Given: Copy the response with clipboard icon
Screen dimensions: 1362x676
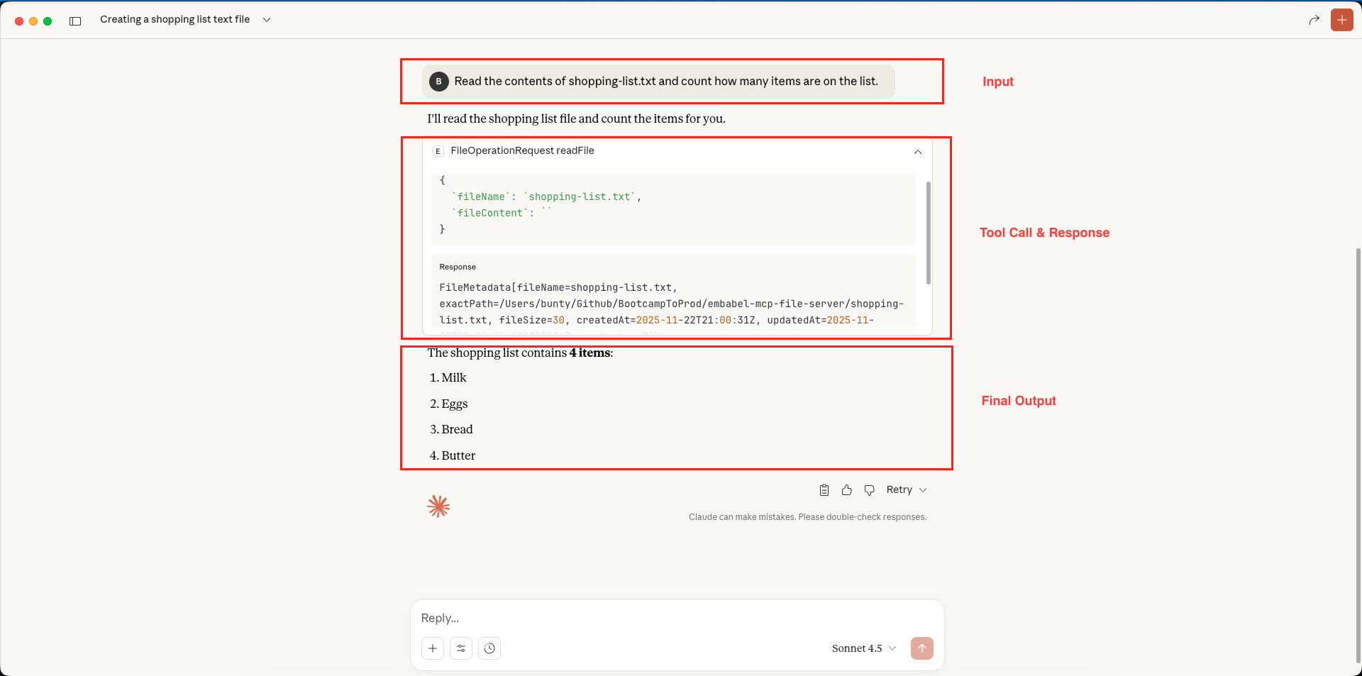Looking at the screenshot, I should [824, 490].
